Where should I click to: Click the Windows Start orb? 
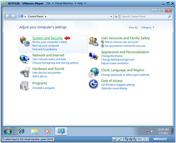click(8, 131)
